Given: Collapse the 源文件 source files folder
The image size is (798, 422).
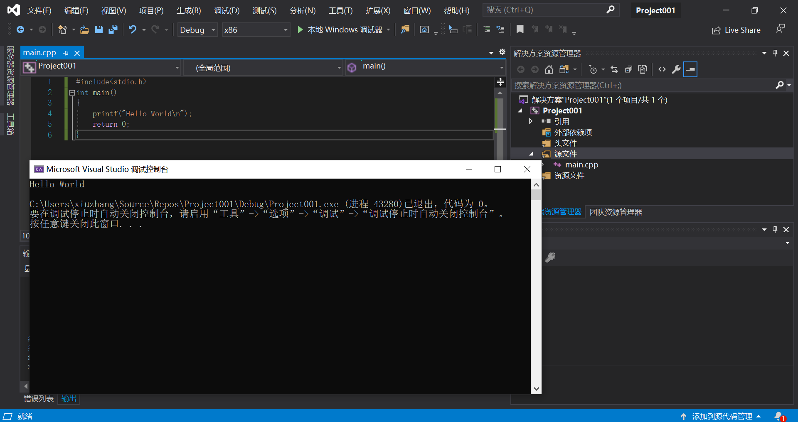Looking at the screenshot, I should [x=531, y=154].
